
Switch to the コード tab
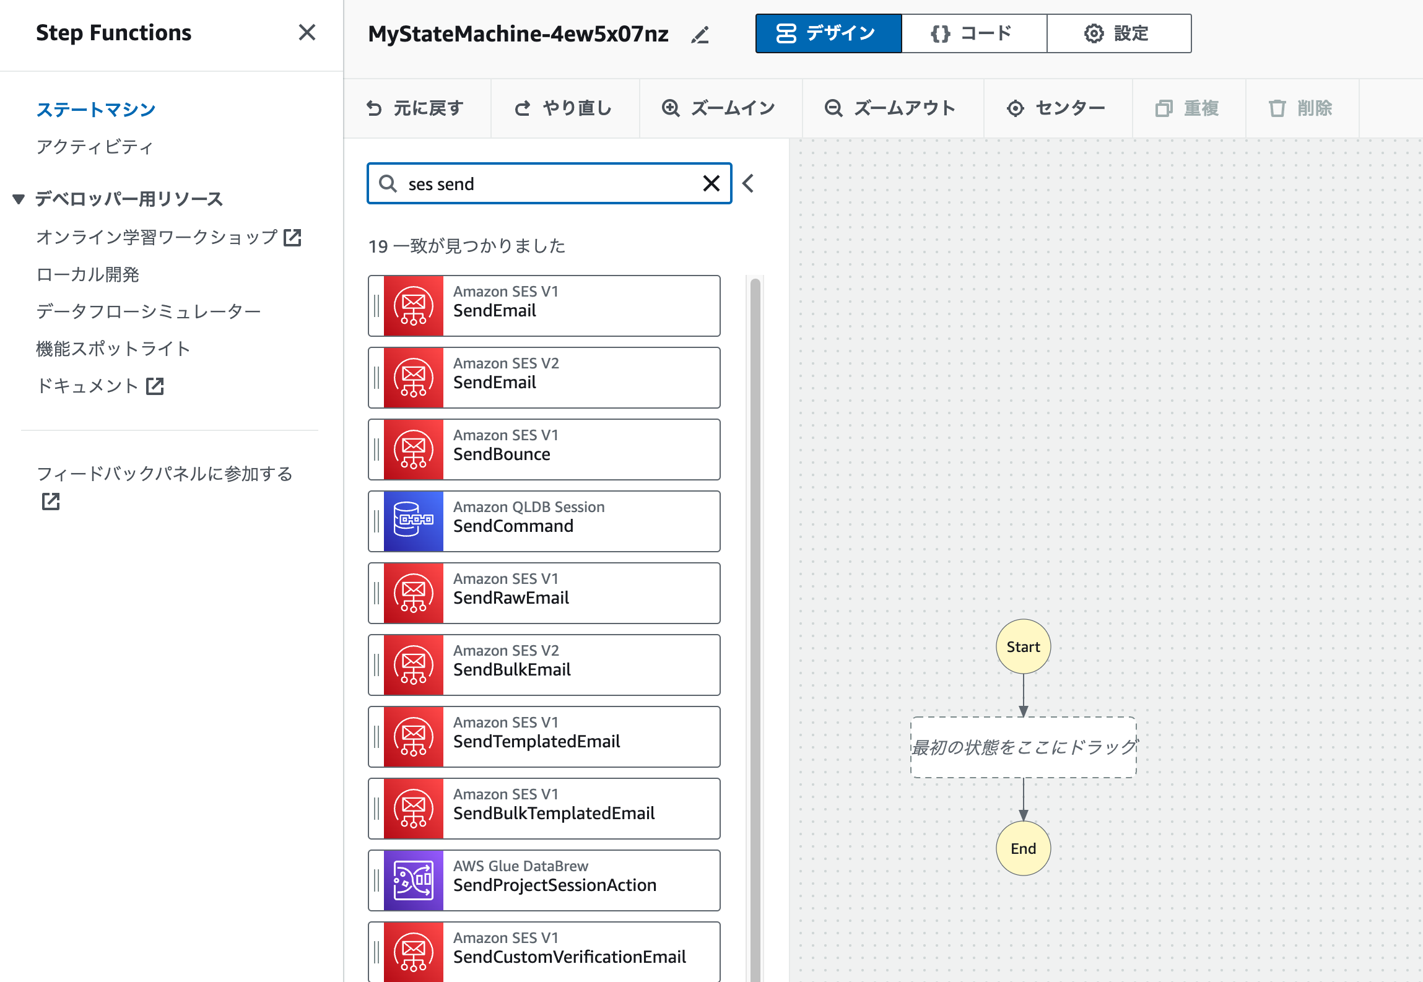click(x=973, y=33)
